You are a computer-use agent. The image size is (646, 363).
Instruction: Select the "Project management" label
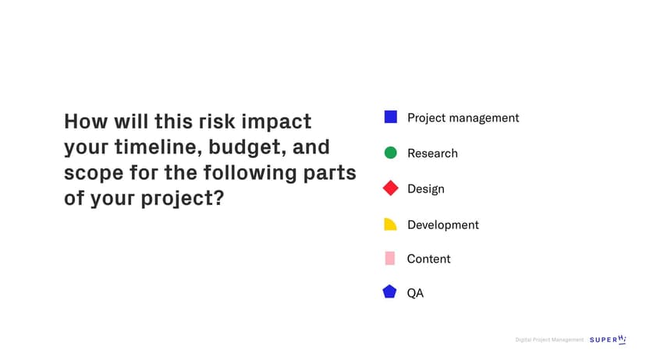coord(463,118)
